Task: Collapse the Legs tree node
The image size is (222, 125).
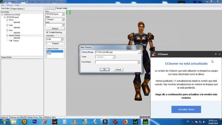Action: (7, 25)
